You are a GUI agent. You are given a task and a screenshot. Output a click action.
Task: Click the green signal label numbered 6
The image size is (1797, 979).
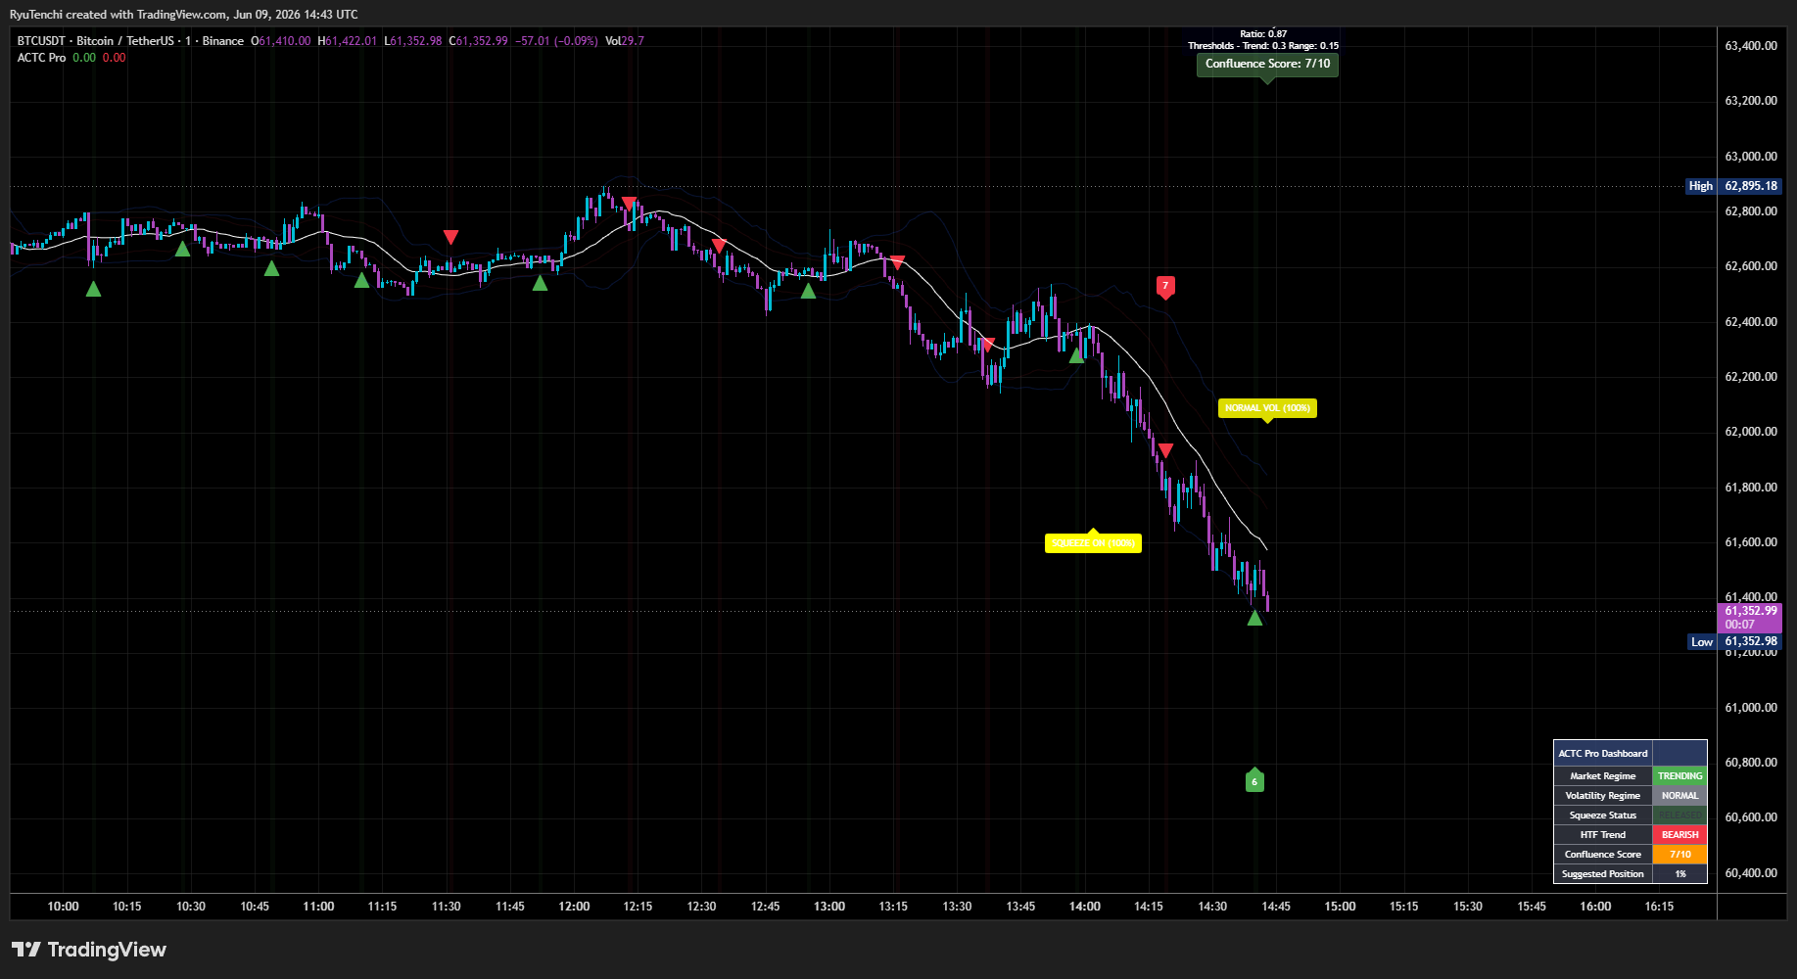coord(1254,780)
